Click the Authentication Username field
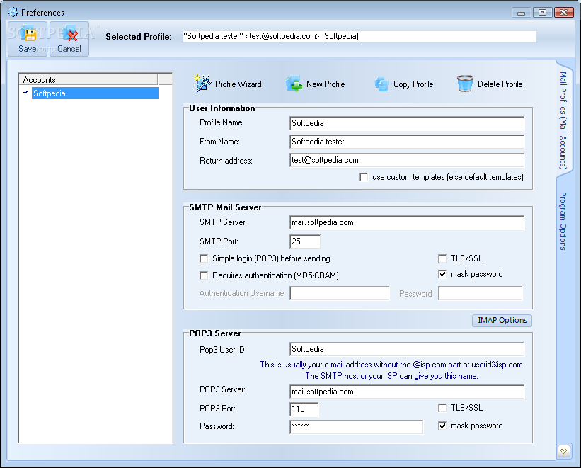Viewport: 581px width, 468px height. pyautogui.click(x=340, y=293)
